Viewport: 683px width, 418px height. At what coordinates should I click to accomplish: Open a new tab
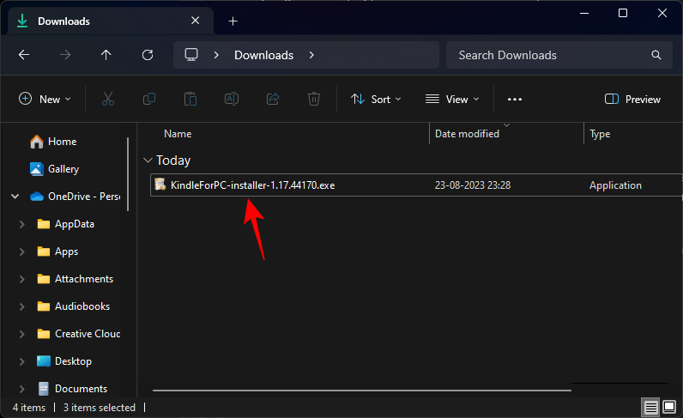click(233, 21)
